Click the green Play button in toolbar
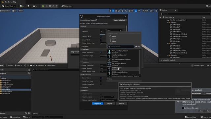This screenshot has height=119, width=211. click(43, 6)
